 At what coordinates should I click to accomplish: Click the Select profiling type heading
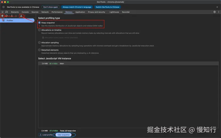(49, 18)
